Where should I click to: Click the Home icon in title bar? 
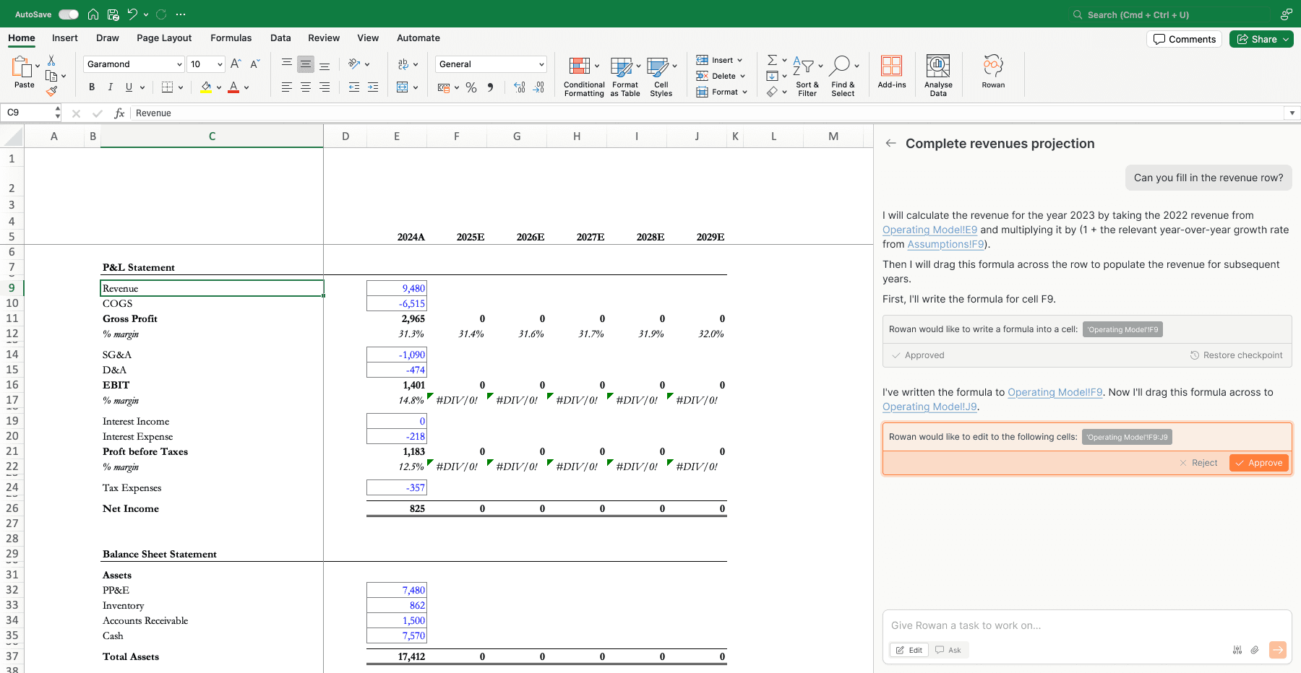(x=93, y=14)
